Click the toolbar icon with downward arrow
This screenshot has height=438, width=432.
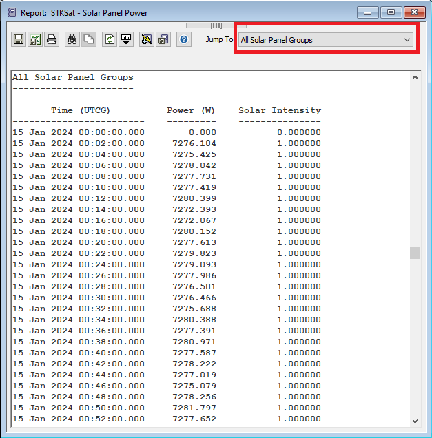tap(126, 39)
